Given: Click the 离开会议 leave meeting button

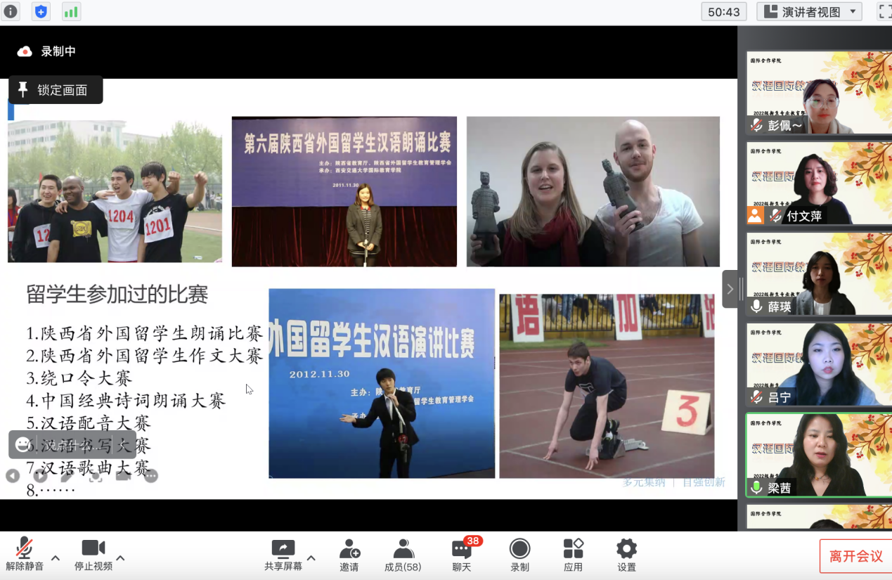Looking at the screenshot, I should [x=855, y=556].
